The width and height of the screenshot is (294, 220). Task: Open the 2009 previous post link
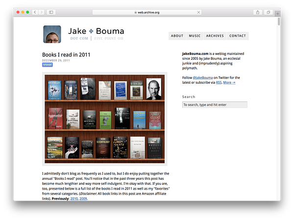(x=83, y=198)
